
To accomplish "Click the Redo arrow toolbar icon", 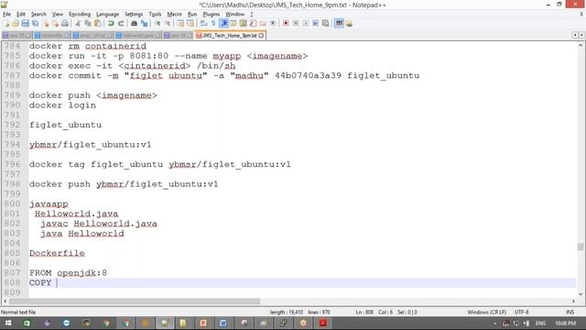I will (x=121, y=24).
